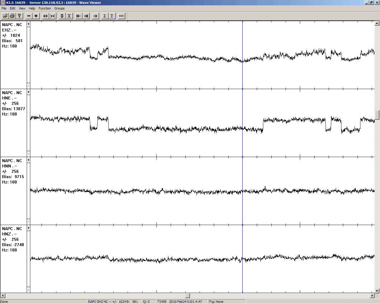
Task: Select the NAPC HNN channel label
Action: pos(12,163)
